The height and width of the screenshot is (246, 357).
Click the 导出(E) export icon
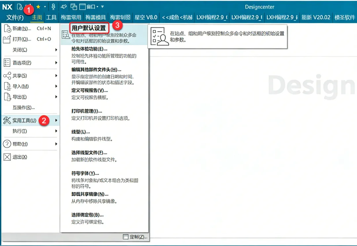click(7, 97)
